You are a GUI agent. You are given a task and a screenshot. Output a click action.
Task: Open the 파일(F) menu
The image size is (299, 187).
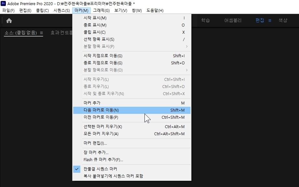(x=8, y=10)
